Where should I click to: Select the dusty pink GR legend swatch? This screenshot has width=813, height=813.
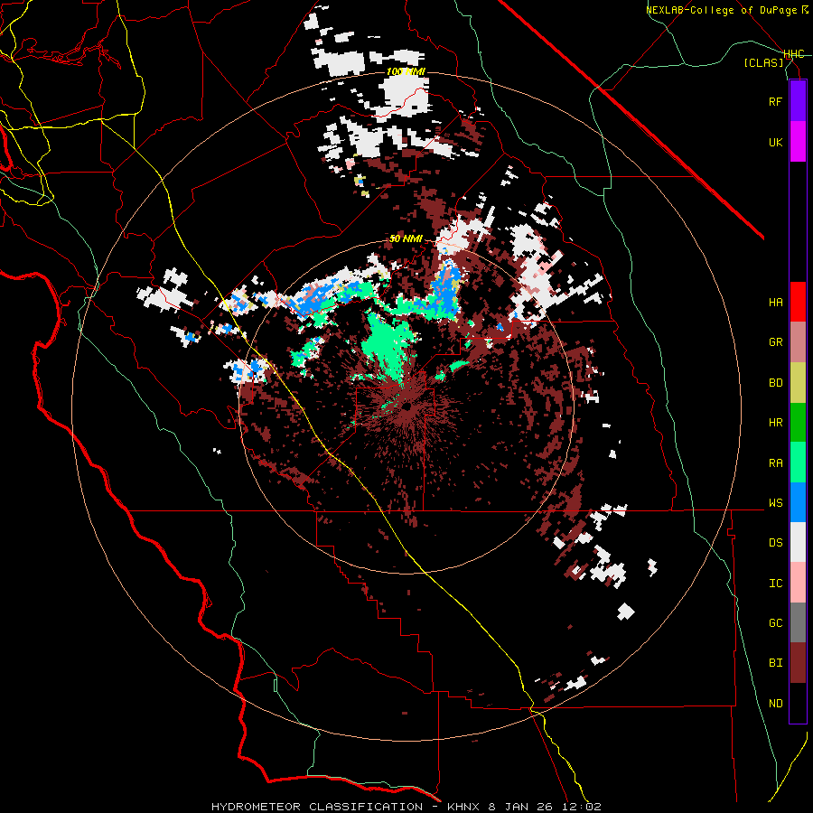tap(798, 342)
